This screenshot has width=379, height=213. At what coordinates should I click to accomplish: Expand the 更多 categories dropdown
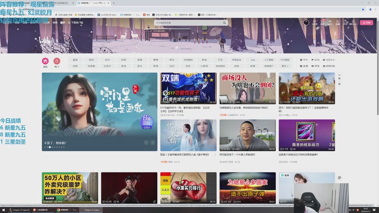285,66
